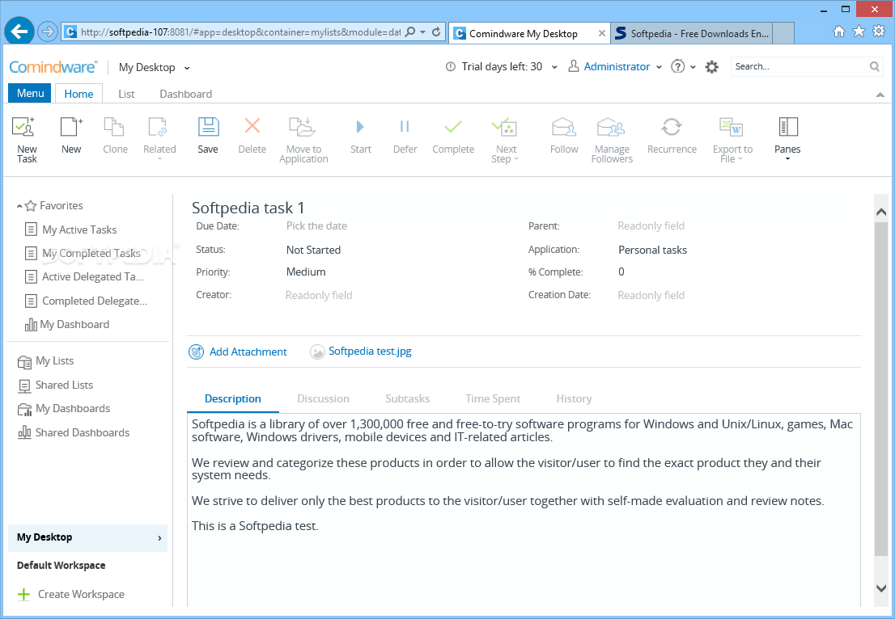Open the Next Step tool

tap(505, 140)
